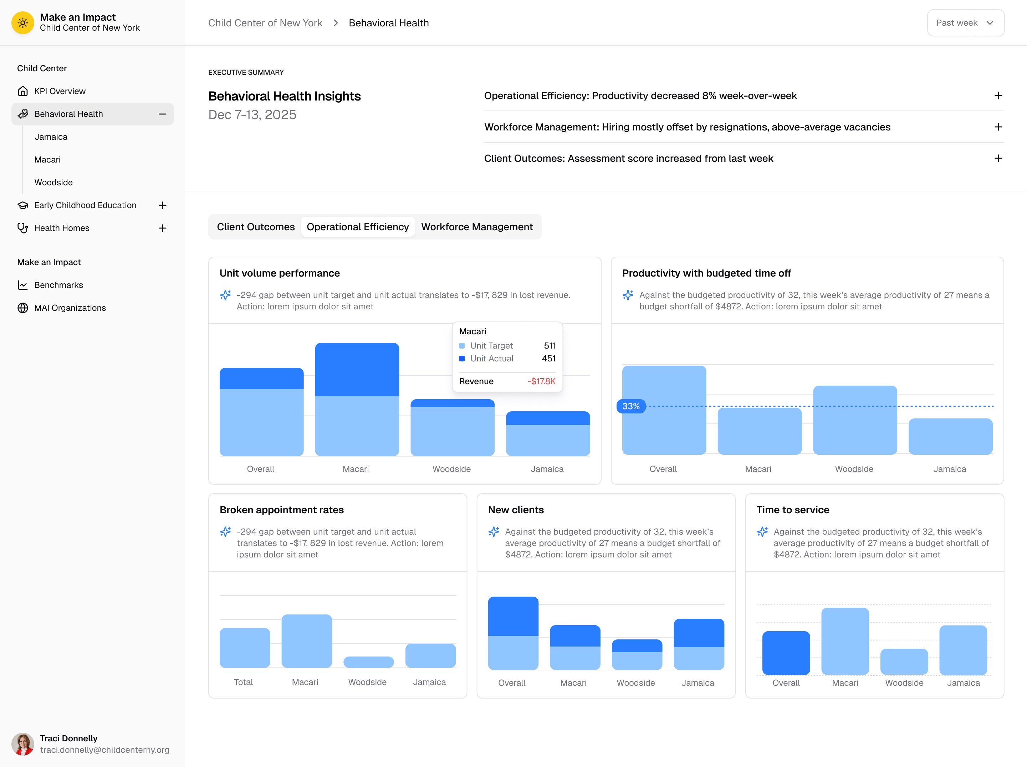Click the Early Childhood Education graduation cap icon
The image size is (1027, 767).
23,205
